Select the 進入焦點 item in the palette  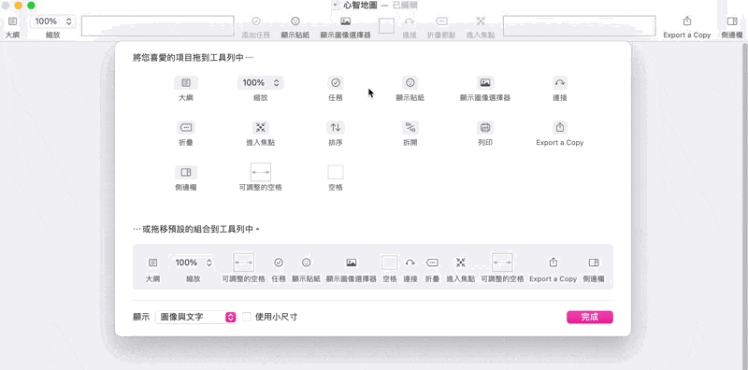(261, 127)
